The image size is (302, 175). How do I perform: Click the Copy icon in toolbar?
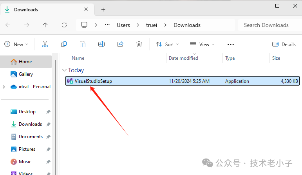pyautogui.click(x=64, y=44)
